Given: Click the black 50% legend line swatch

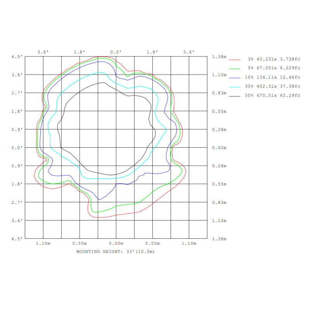Looking at the screenshot, I should tap(235, 95).
